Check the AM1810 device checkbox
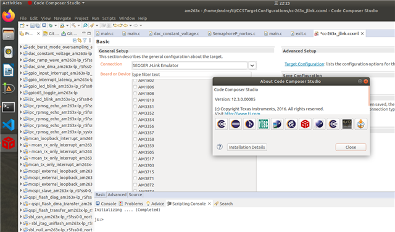Screen dimensions: 395x232 (135, 100)
